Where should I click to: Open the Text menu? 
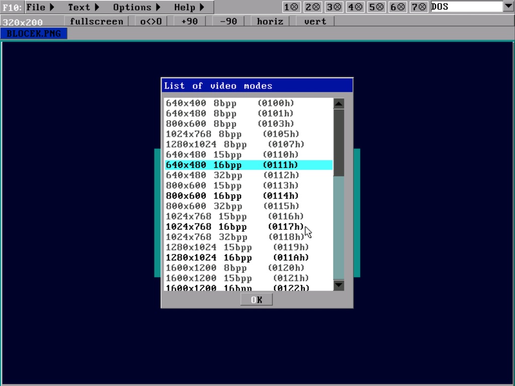click(x=83, y=7)
